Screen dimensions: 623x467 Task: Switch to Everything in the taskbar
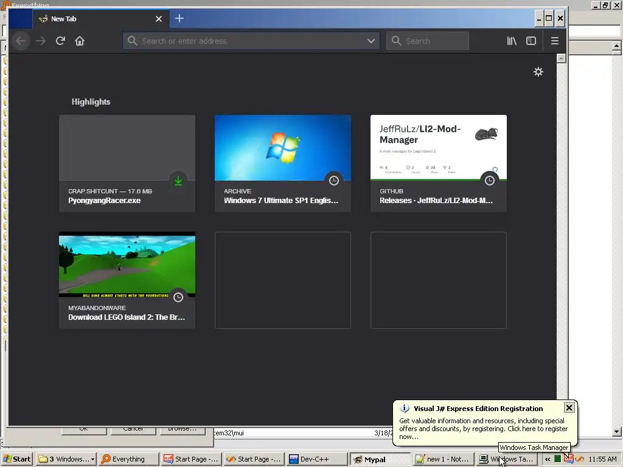point(128,459)
